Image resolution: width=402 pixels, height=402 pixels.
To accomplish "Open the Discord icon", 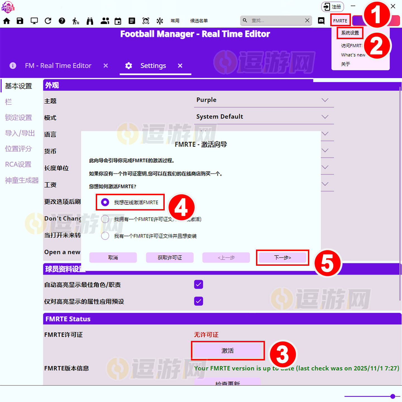I will (321, 21).
